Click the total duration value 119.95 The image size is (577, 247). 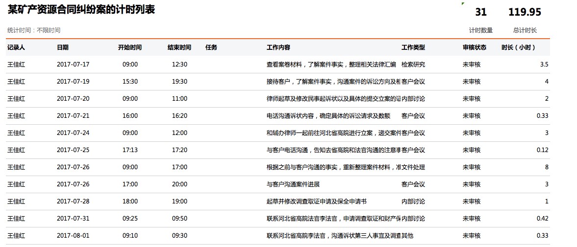[525, 12]
